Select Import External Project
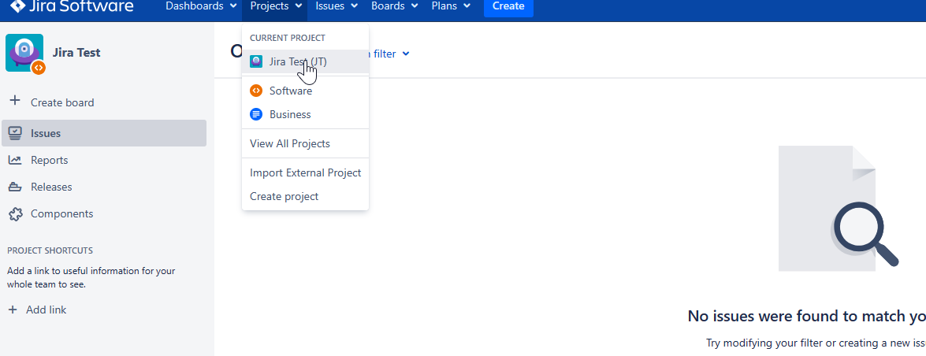This screenshot has height=356, width=926. coord(305,173)
